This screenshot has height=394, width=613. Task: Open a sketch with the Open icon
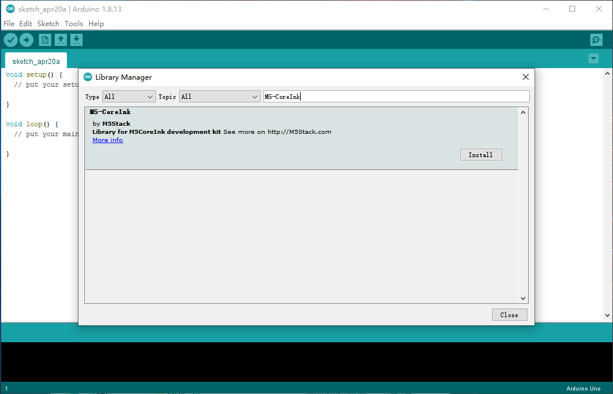(60, 40)
